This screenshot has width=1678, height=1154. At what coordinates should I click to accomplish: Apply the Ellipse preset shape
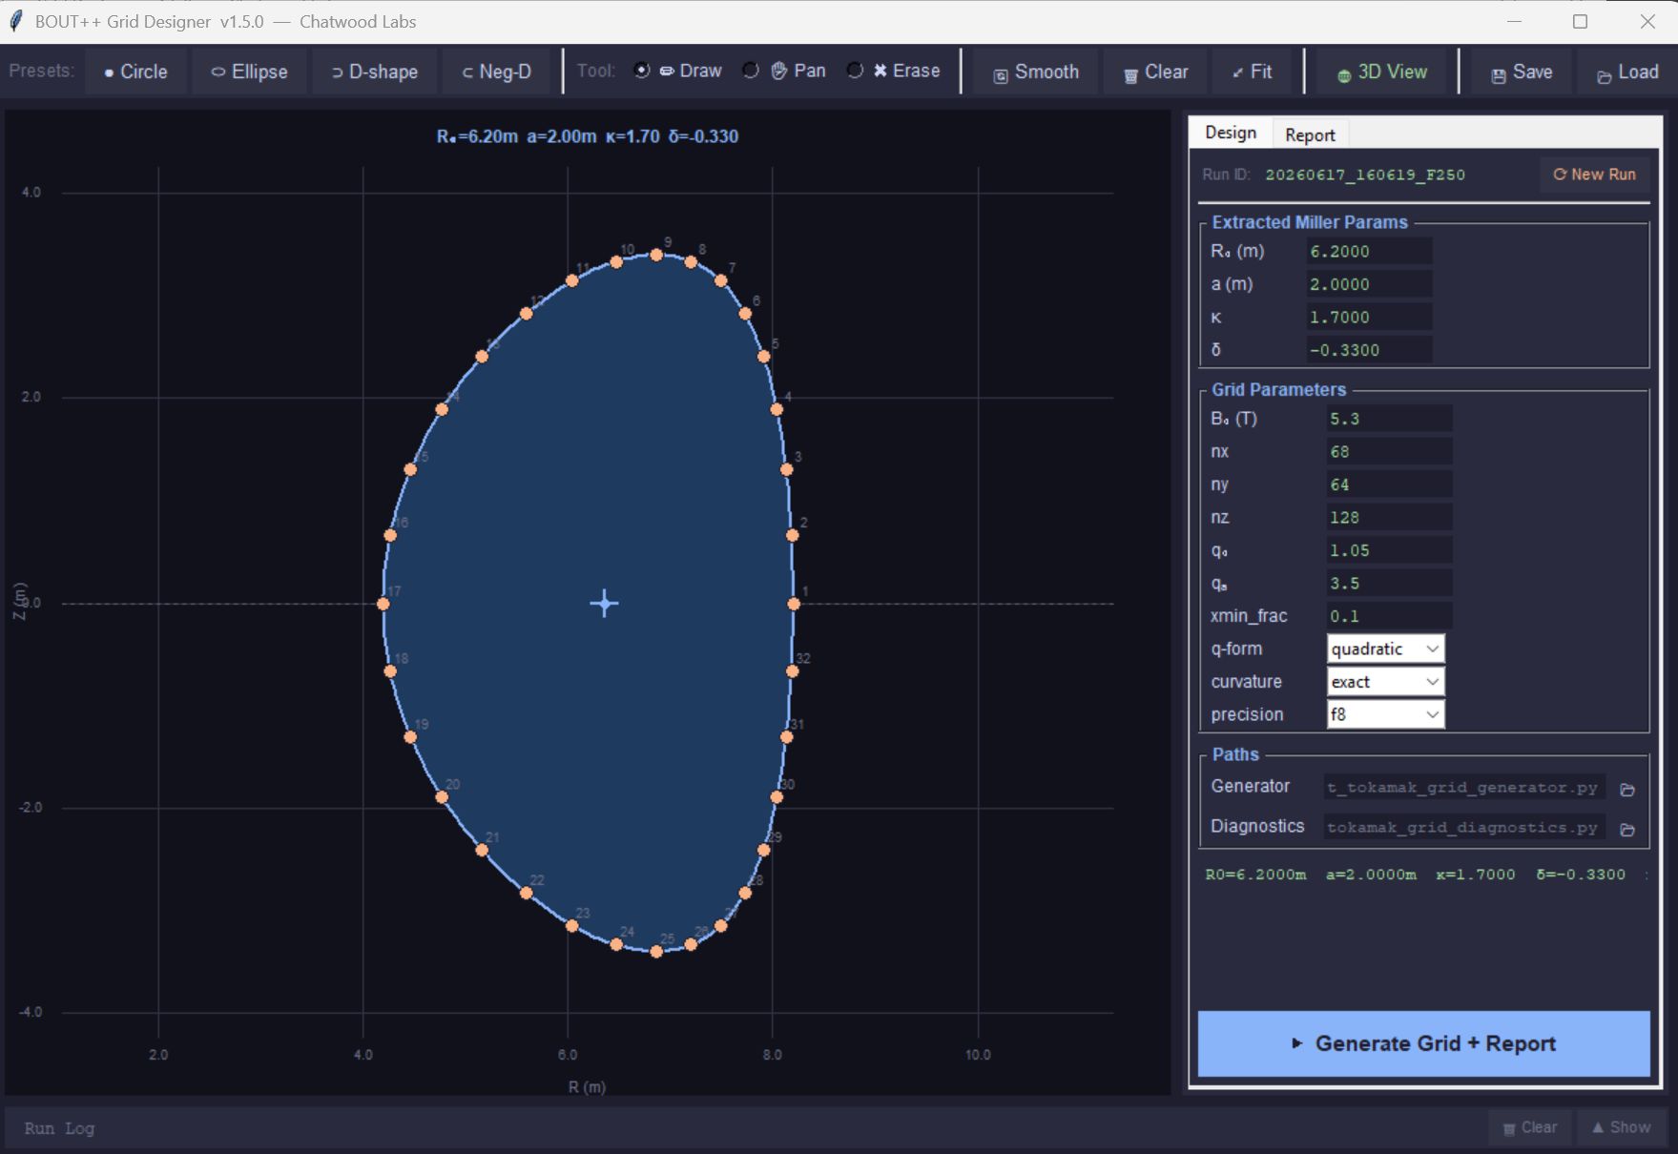pyautogui.click(x=249, y=72)
